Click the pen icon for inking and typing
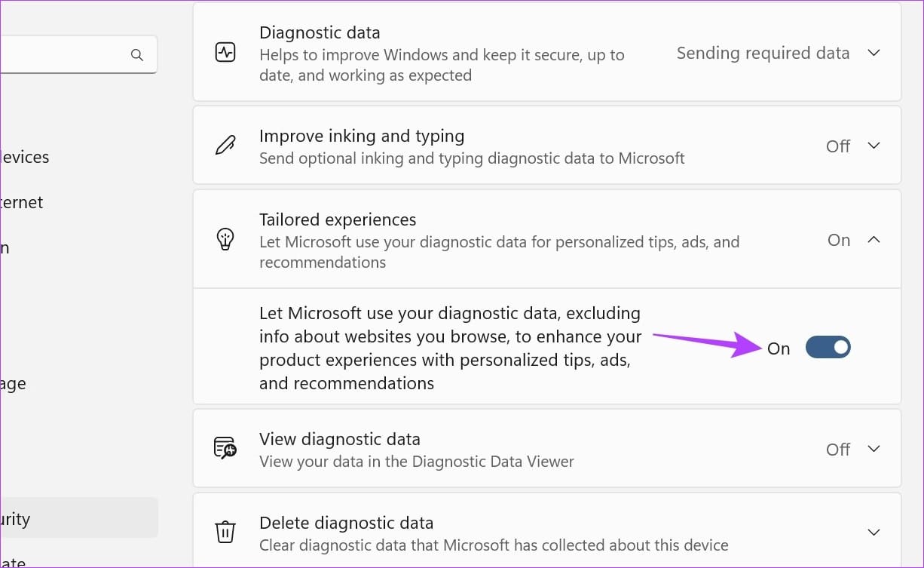 click(225, 146)
